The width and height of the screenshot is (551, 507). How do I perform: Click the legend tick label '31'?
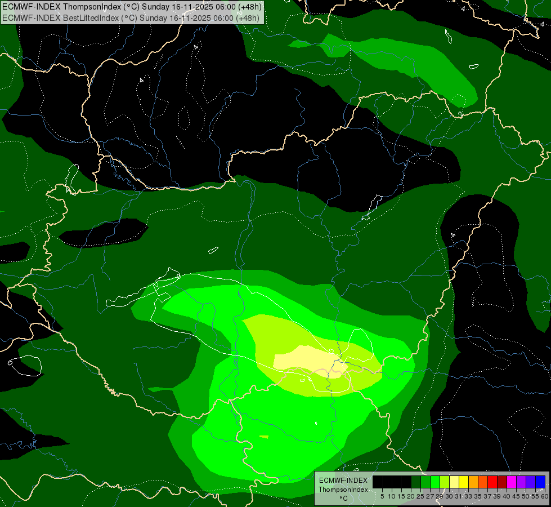click(459, 496)
